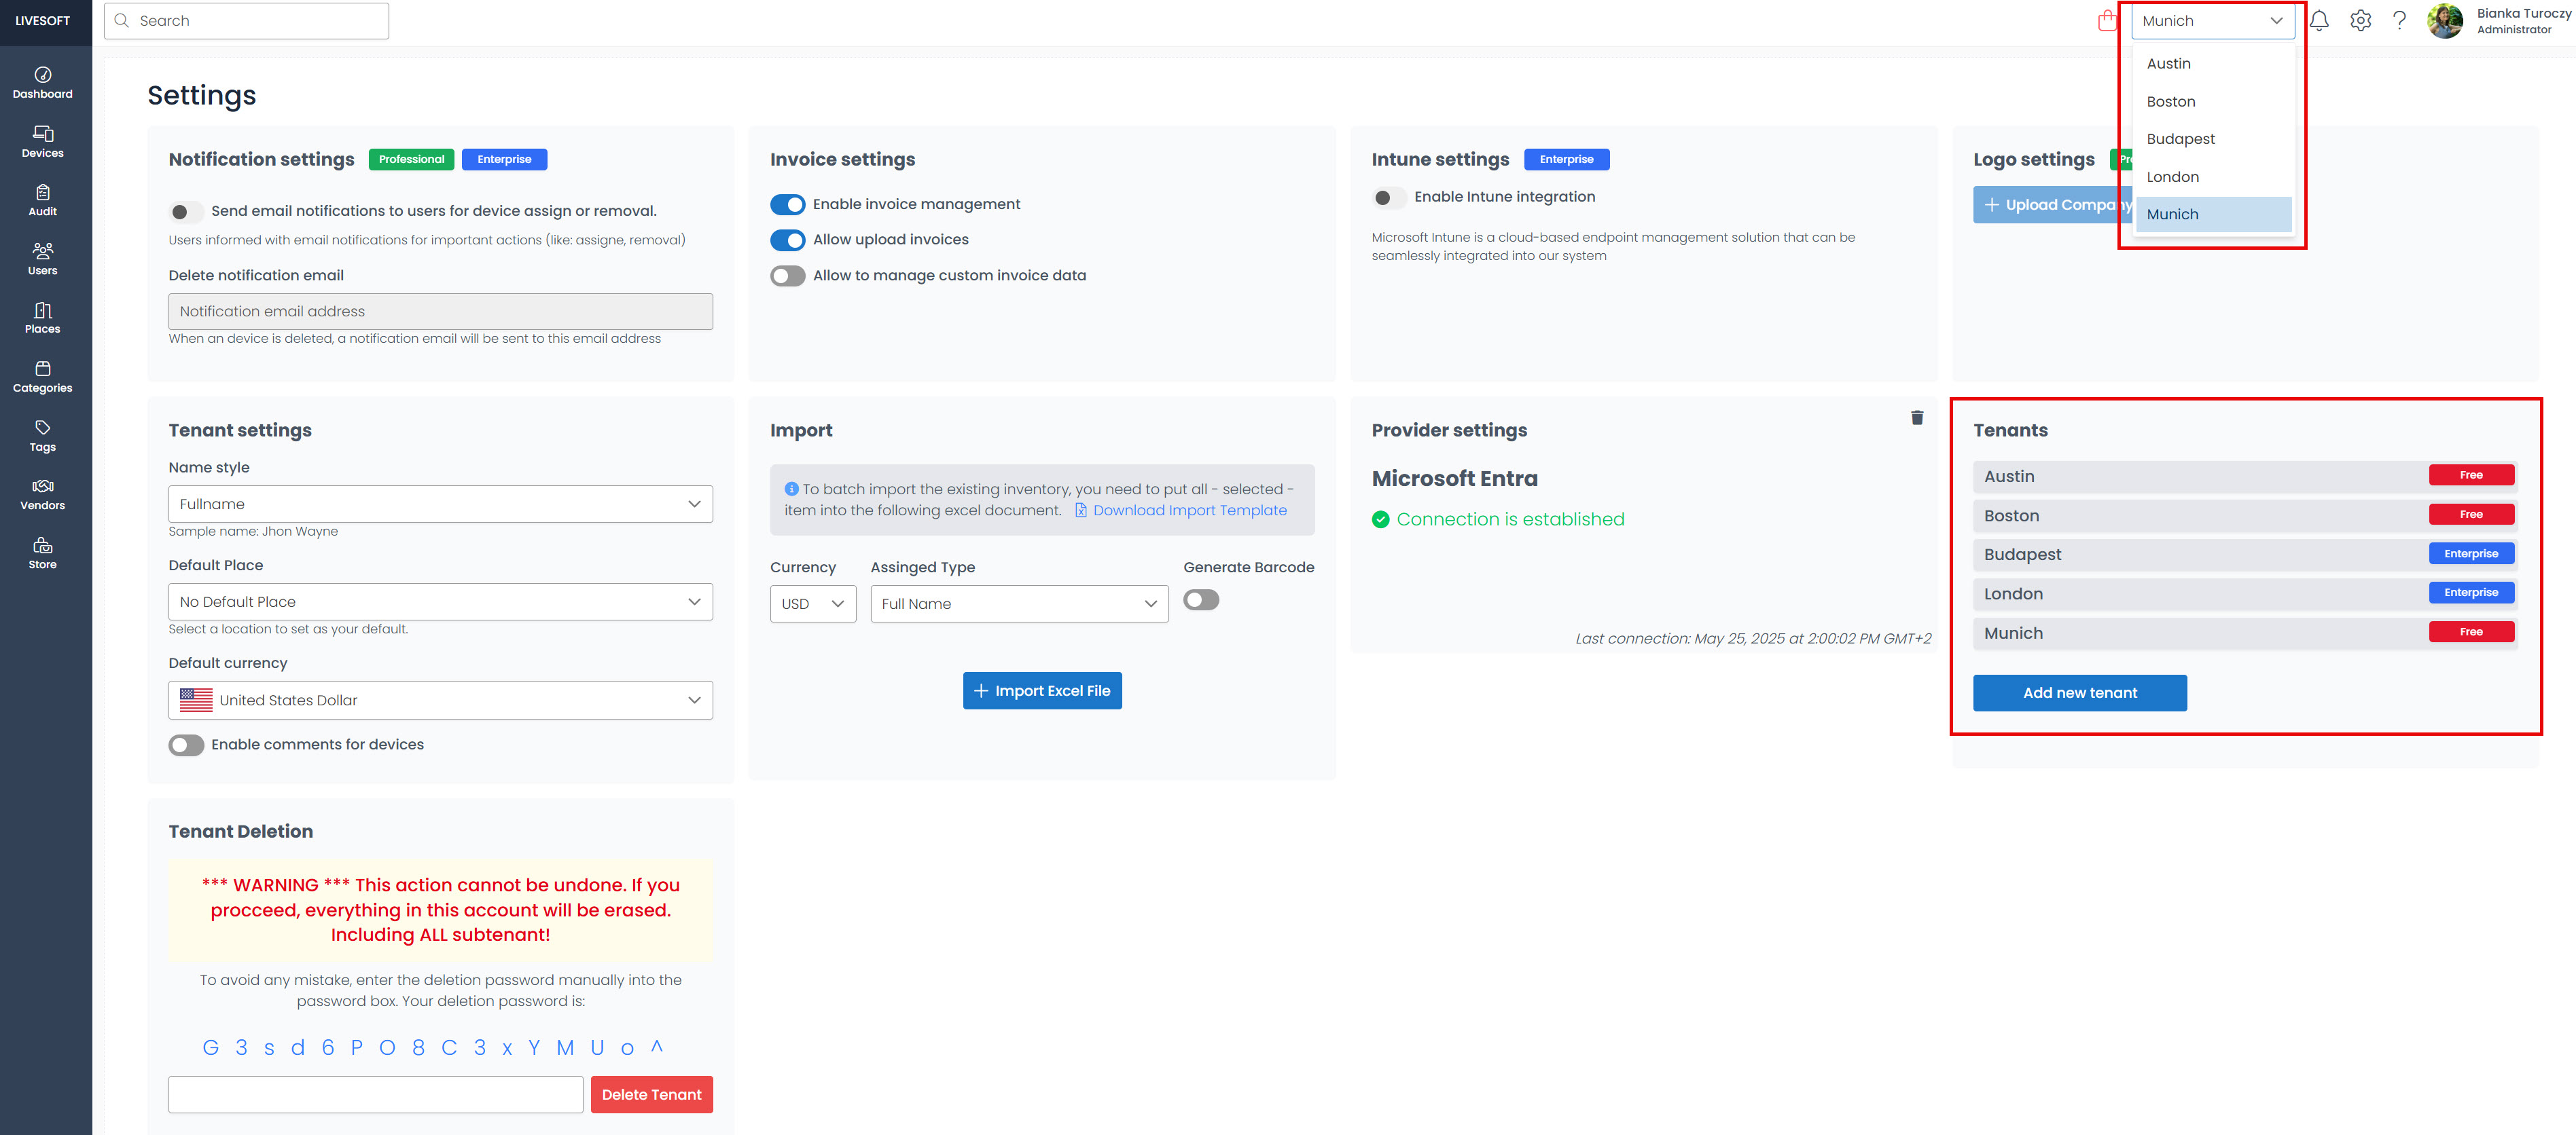
Task: Expand the Assinged Type Full Name dropdown
Action: click(1019, 604)
